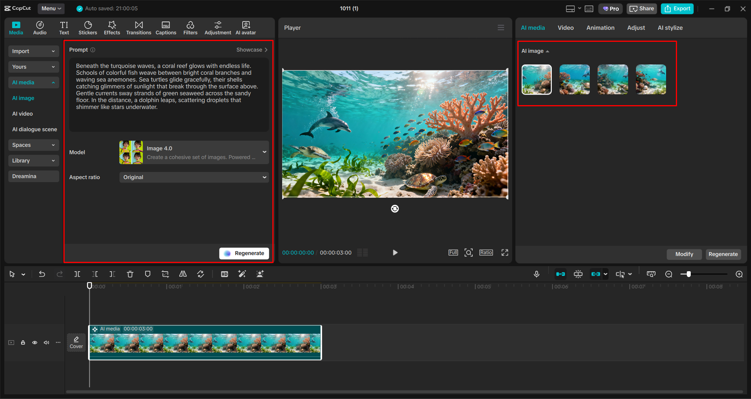
Task: Toggle the preview axis split icon
Action: 620,274
